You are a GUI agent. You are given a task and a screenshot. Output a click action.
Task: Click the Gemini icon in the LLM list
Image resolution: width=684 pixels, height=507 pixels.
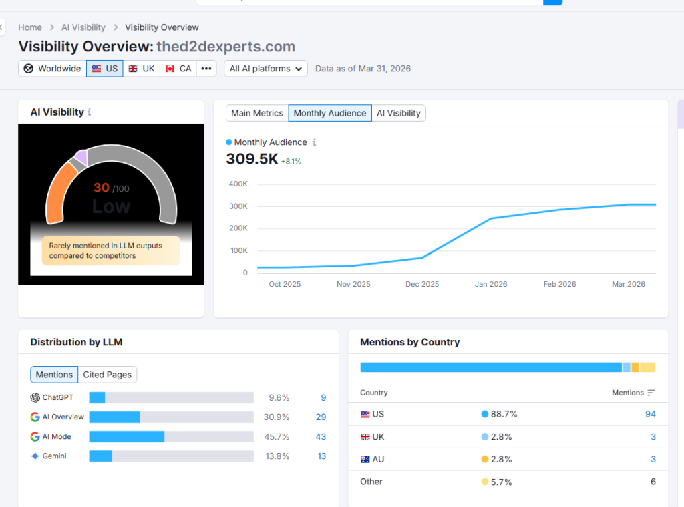tap(35, 456)
